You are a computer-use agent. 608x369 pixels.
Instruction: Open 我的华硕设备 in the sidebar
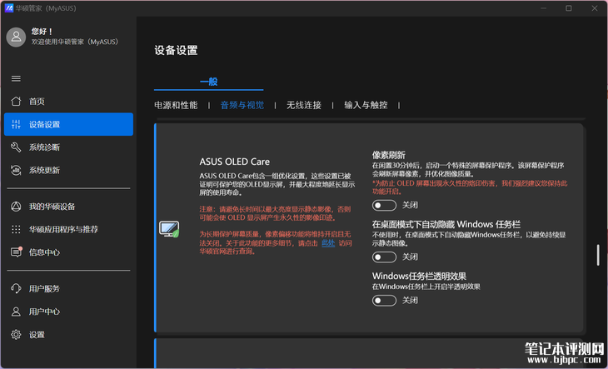click(x=68, y=207)
